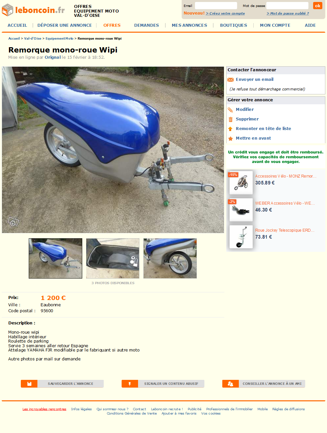Click the leboncoin.fr logo icon
The height and width of the screenshot is (433, 327).
click(x=7, y=10)
